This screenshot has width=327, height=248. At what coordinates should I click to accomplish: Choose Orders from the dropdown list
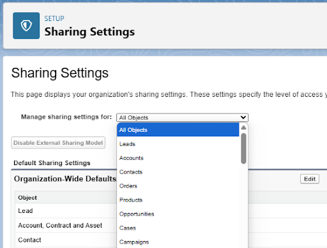tap(178, 186)
